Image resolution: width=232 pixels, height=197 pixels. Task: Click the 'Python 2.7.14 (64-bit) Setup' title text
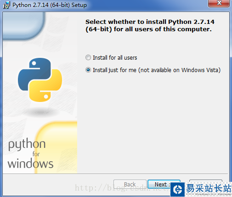pyautogui.click(x=50, y=5)
